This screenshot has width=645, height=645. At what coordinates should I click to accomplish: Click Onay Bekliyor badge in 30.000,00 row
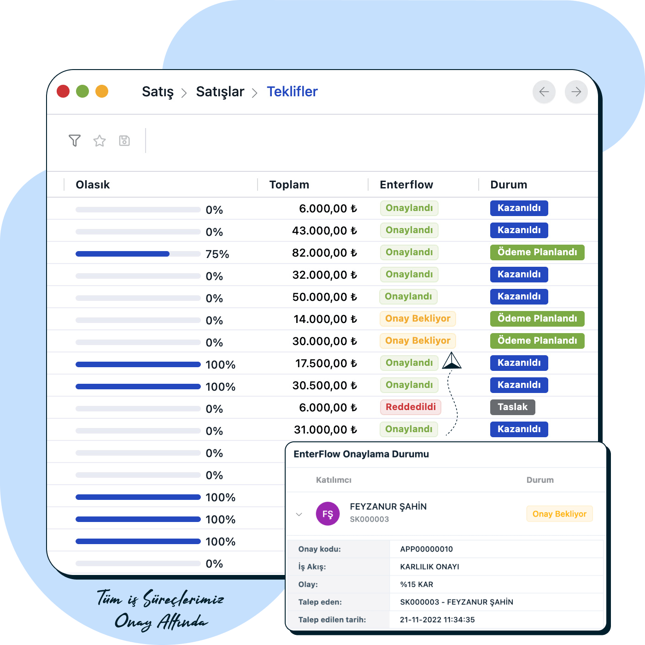tap(418, 340)
